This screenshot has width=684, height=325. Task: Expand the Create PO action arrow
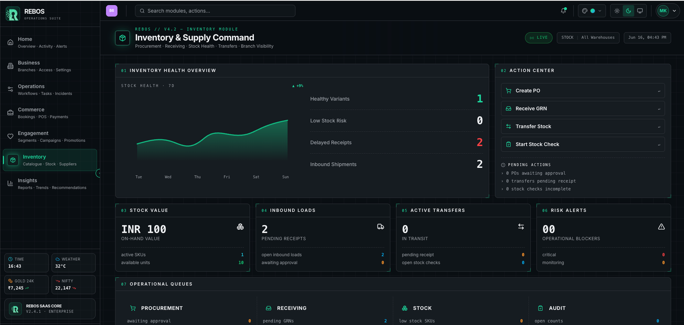pos(659,91)
